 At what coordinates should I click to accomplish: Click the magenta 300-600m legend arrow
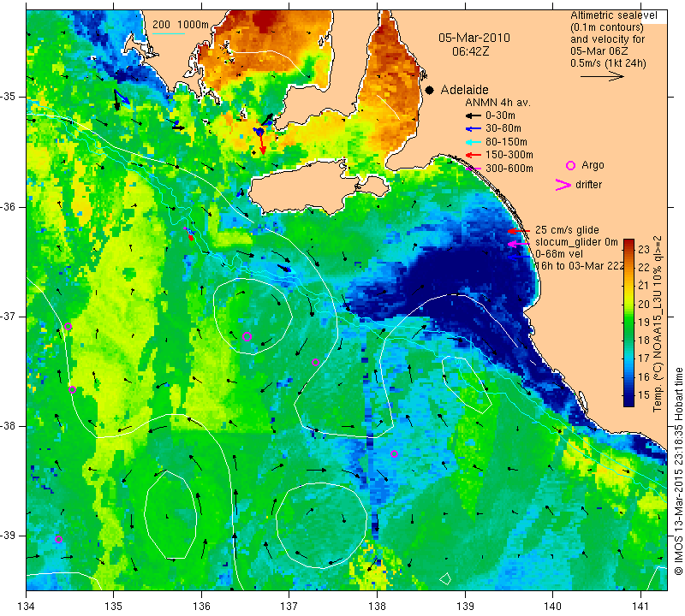click(x=474, y=169)
